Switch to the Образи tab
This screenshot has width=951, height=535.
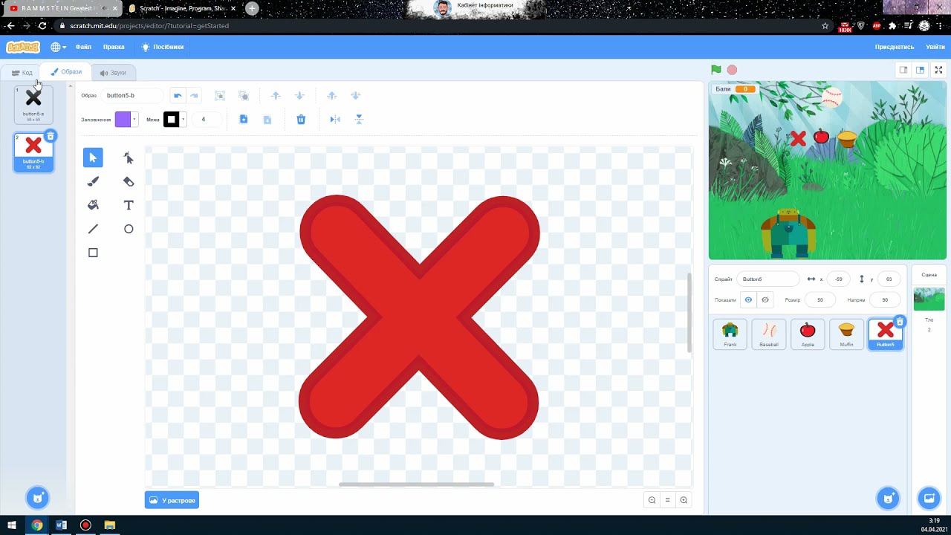[66, 72]
